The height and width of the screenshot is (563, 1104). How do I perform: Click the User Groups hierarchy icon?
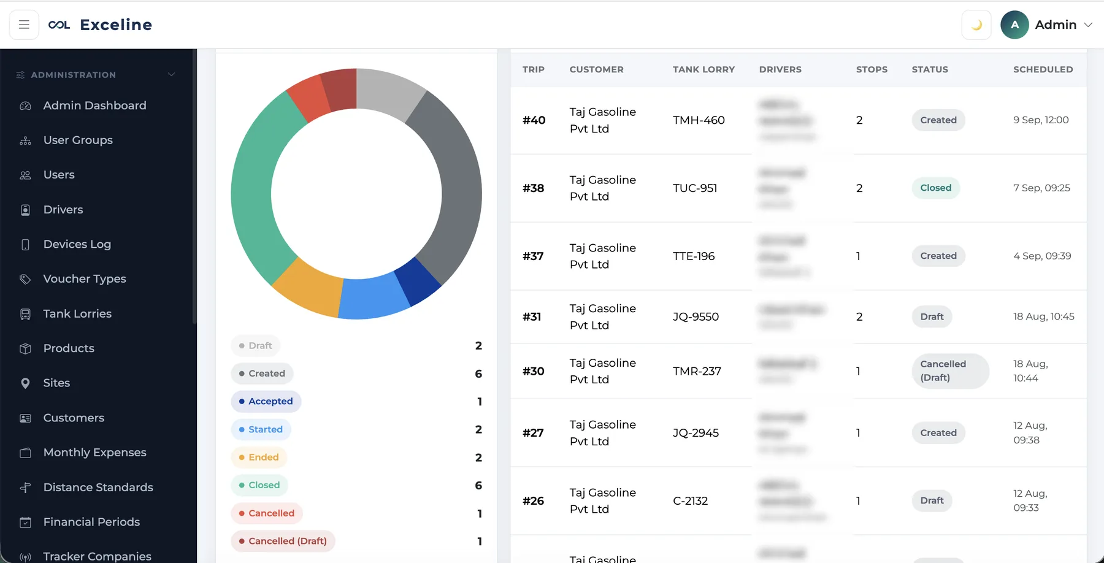click(25, 140)
